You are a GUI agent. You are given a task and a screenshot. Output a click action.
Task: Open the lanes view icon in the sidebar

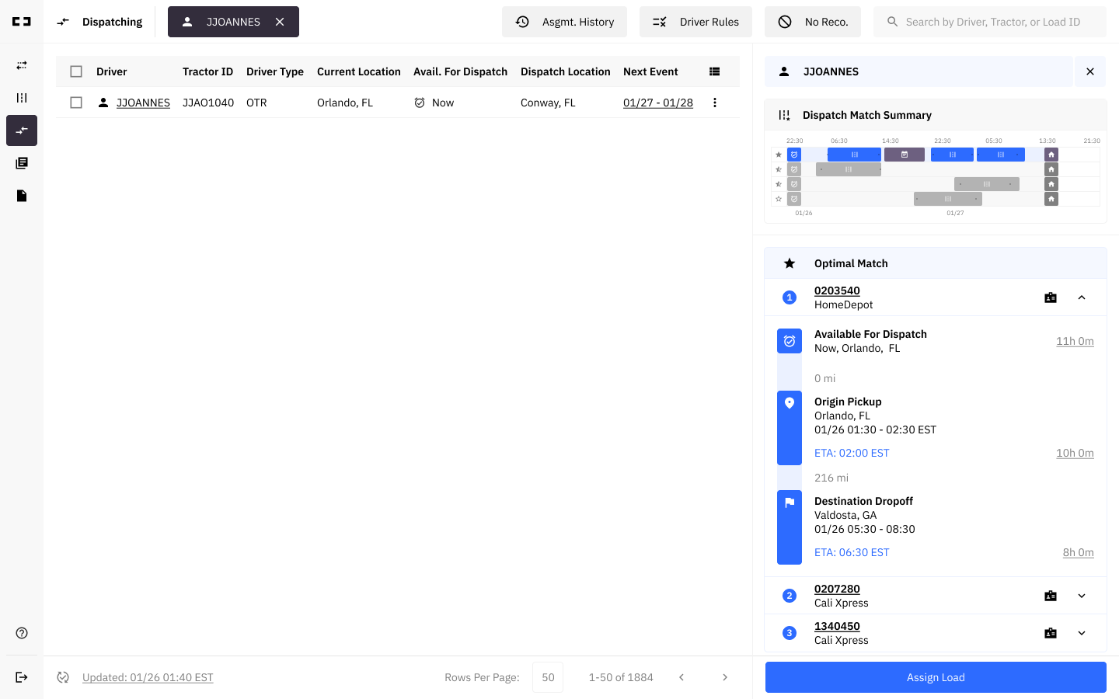pos(21,98)
